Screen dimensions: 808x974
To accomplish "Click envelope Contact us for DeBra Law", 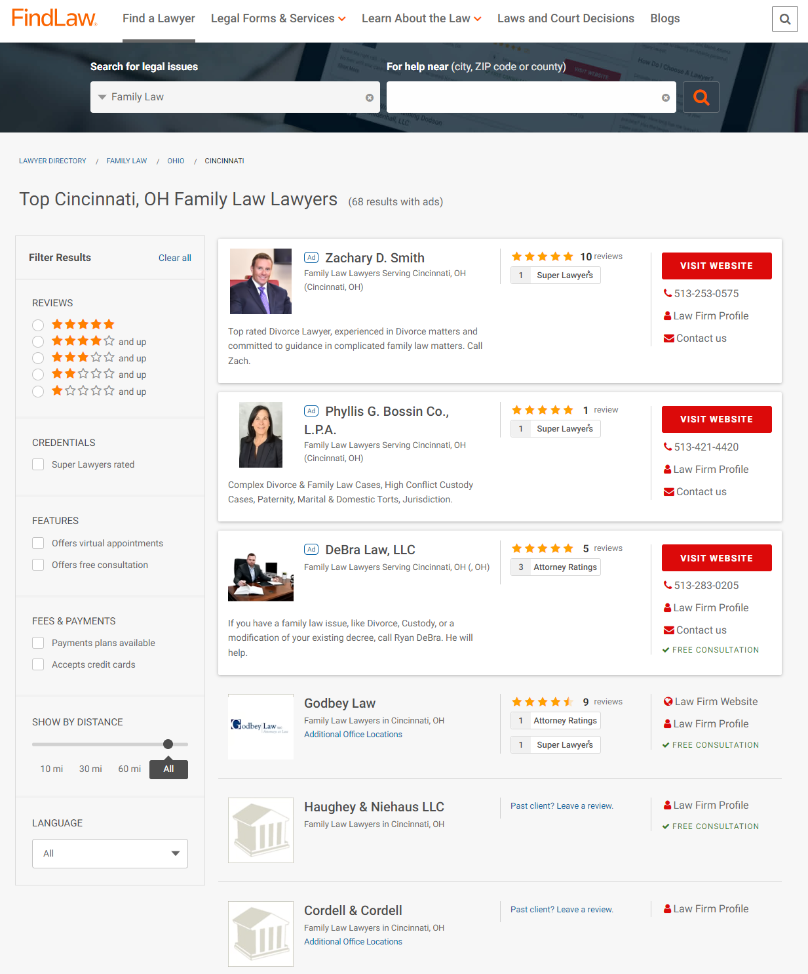I will (x=695, y=630).
